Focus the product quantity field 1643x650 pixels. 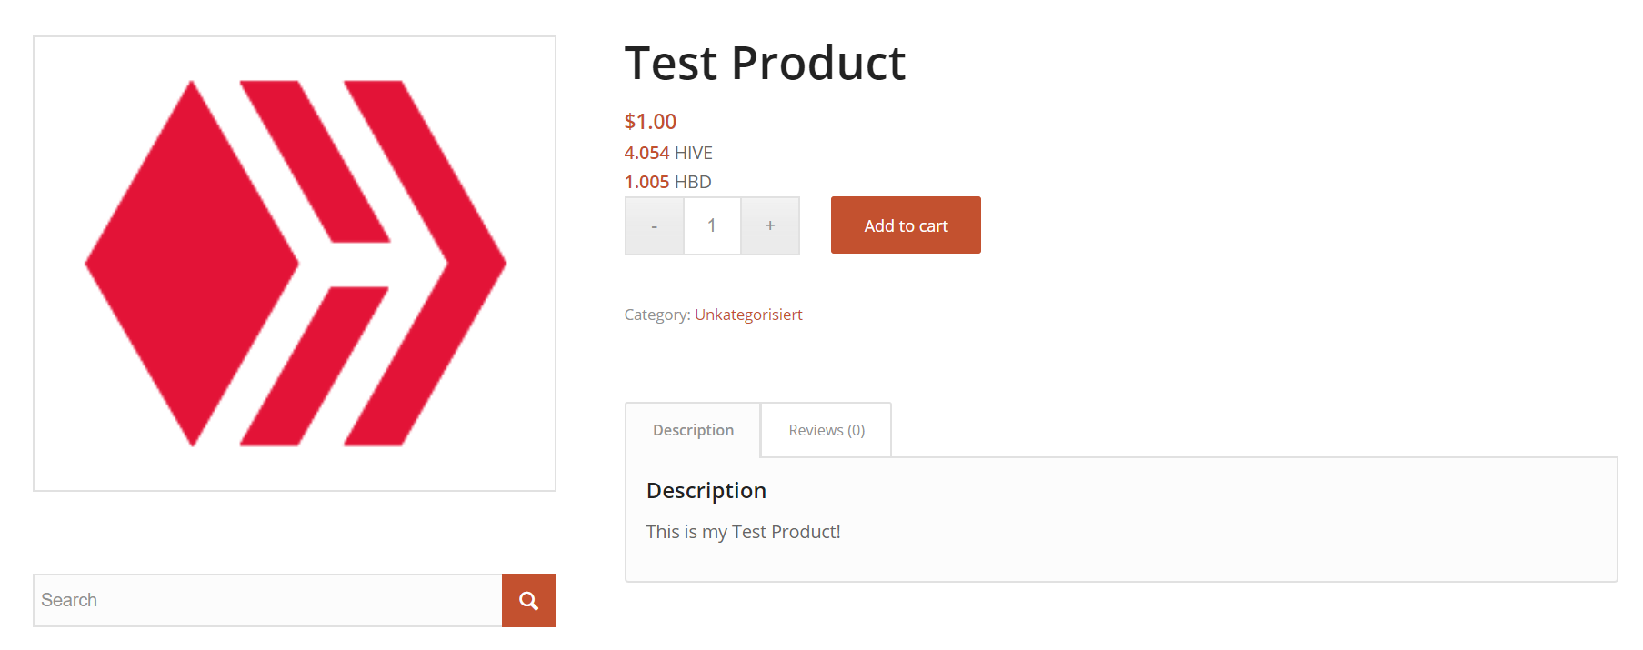click(712, 225)
